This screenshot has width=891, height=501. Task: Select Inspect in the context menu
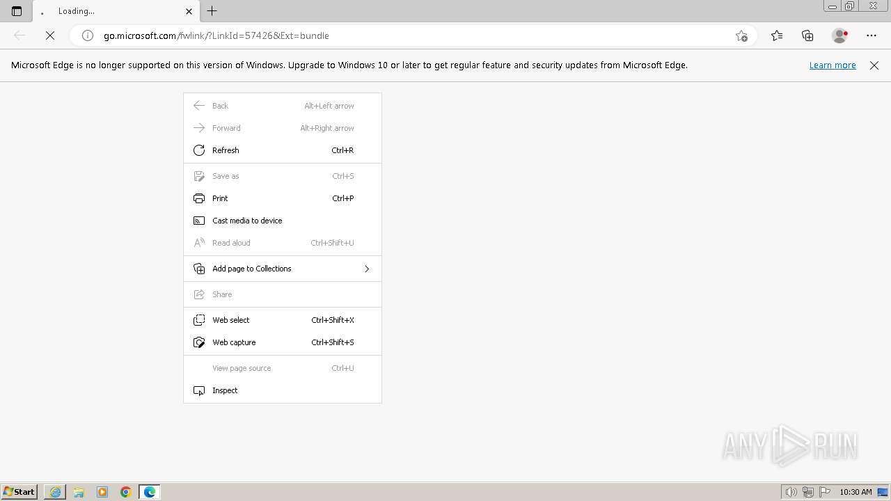click(x=283, y=390)
